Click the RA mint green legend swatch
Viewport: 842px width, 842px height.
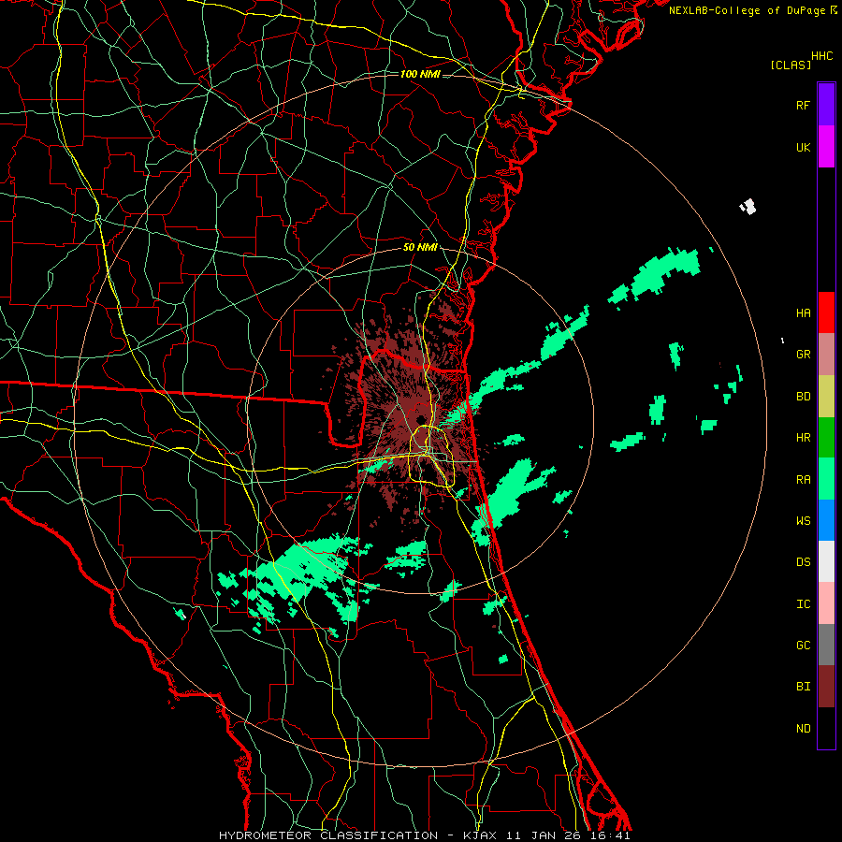[826, 479]
